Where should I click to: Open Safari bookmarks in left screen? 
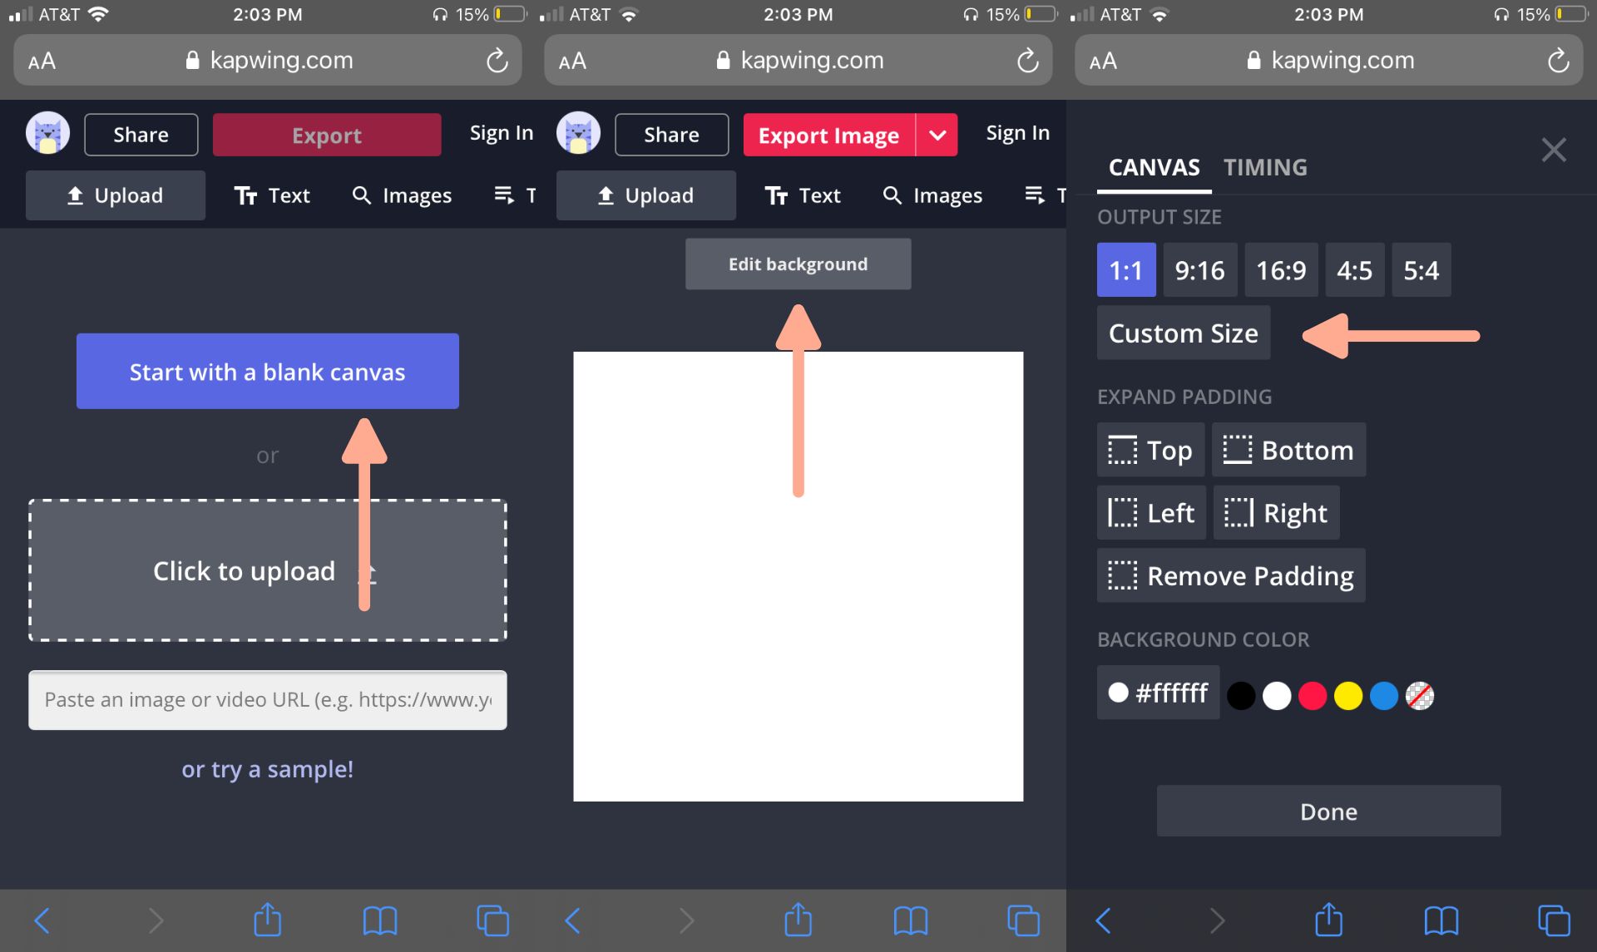coord(380,920)
